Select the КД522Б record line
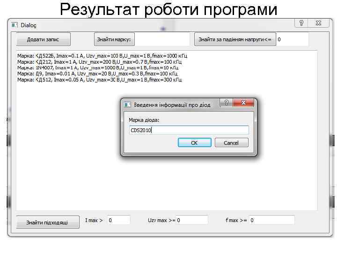 103,56
